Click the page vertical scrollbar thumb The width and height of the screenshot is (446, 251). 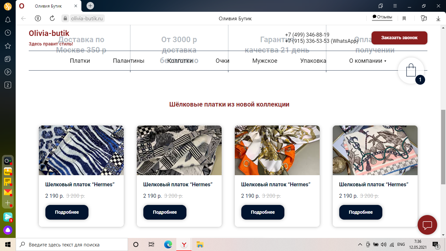click(443, 147)
